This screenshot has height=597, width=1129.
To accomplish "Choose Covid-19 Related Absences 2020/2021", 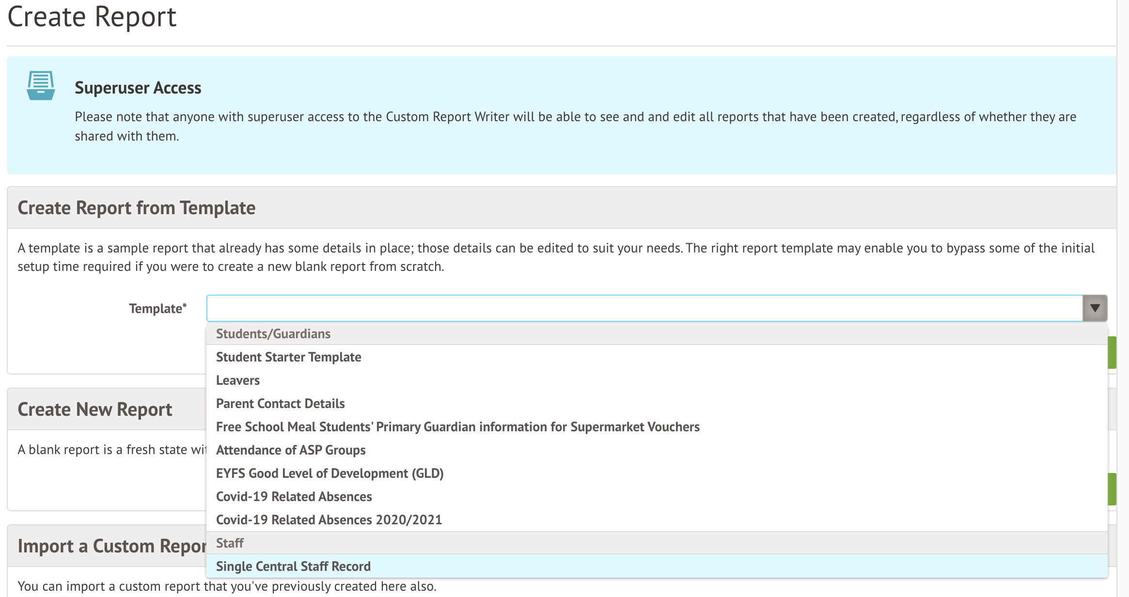I will [329, 519].
